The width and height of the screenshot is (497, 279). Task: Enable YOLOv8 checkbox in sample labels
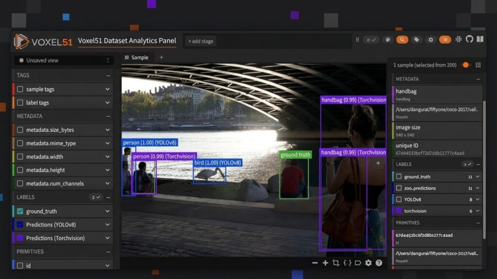(399, 199)
